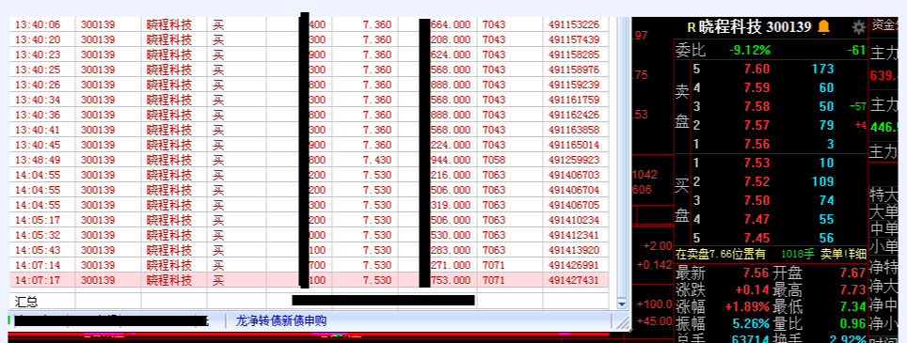Open the 资金 tab at top right
This screenshot has height=343, width=907.
[x=884, y=24]
